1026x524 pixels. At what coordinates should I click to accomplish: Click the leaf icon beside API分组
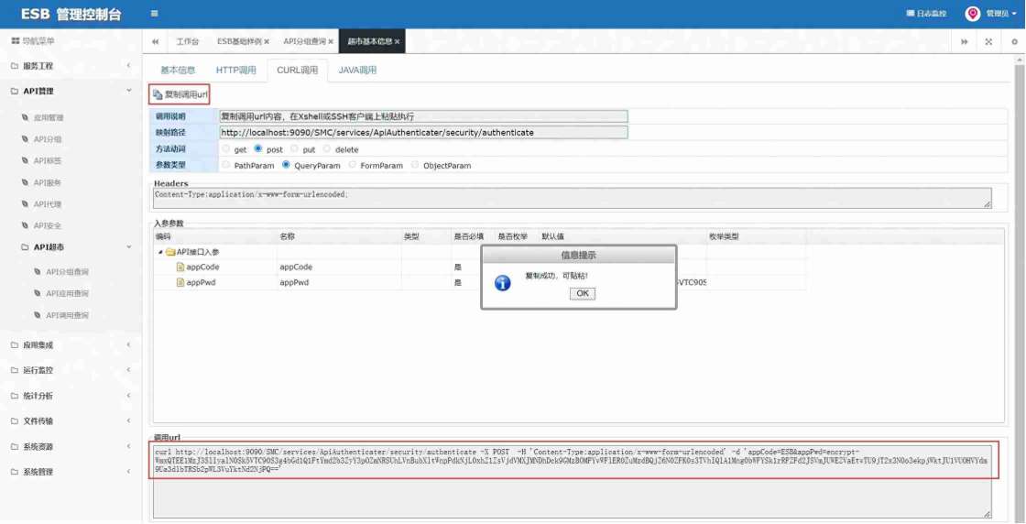[26, 139]
